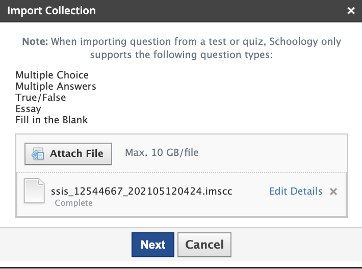Cancel the collection import

pyautogui.click(x=204, y=245)
